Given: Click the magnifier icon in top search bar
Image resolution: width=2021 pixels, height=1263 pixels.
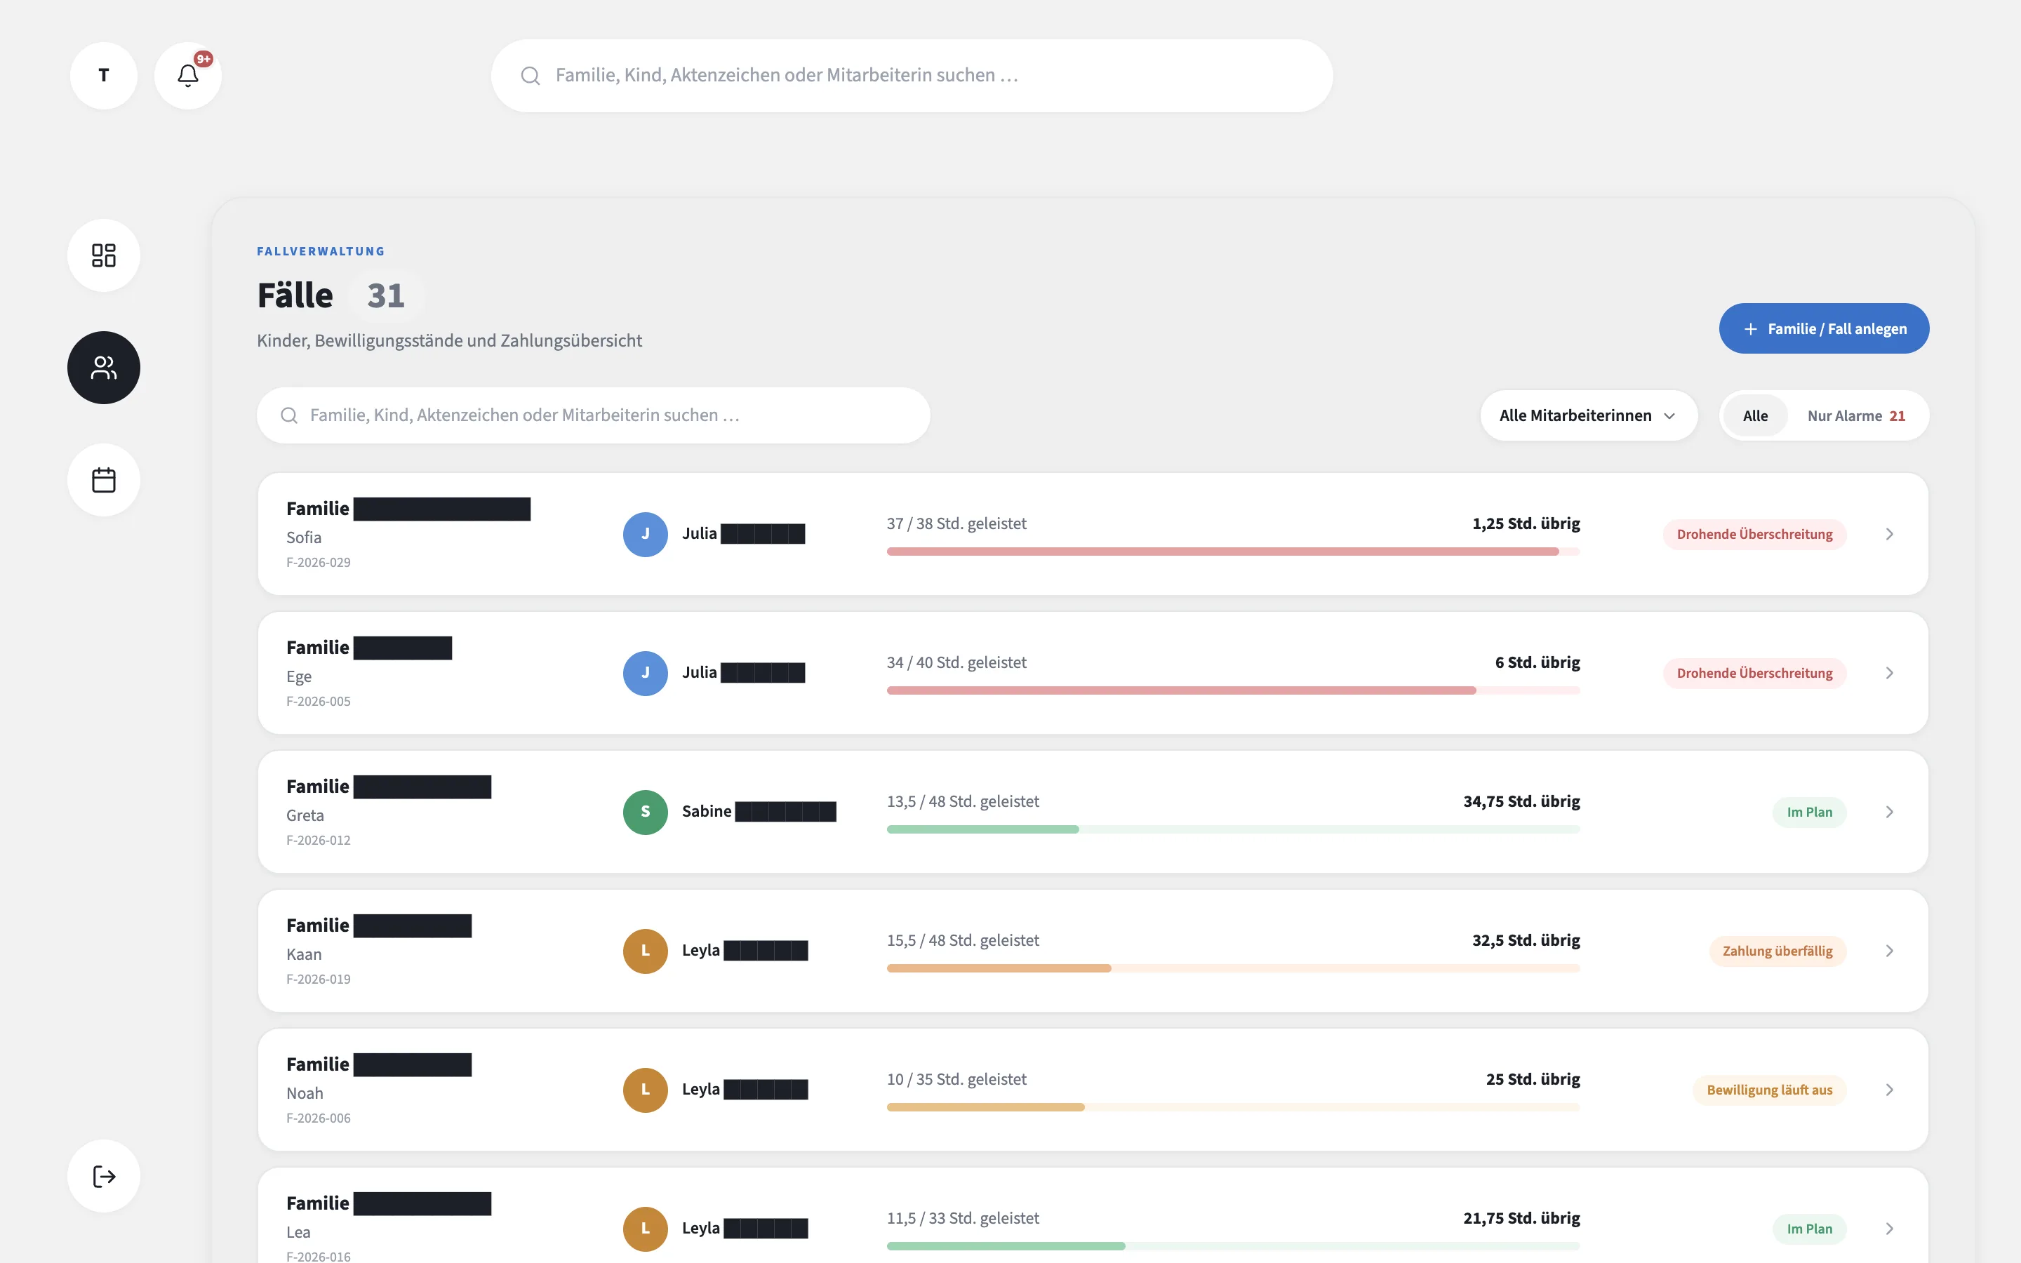Looking at the screenshot, I should [531, 75].
